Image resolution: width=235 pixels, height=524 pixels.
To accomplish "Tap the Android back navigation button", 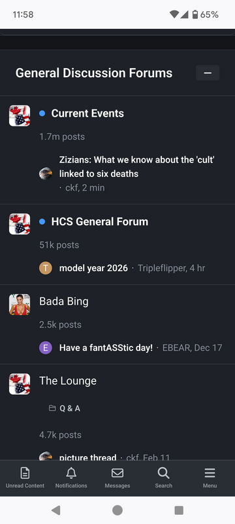I will coord(56,510).
